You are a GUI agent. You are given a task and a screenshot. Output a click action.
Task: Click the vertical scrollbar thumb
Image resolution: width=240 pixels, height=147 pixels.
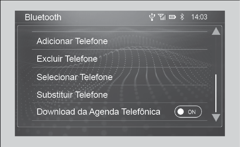(x=216, y=93)
